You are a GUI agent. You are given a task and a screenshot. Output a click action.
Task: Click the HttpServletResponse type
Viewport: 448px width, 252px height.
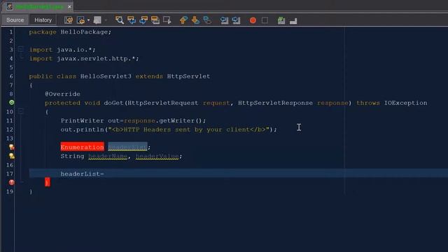pos(275,103)
